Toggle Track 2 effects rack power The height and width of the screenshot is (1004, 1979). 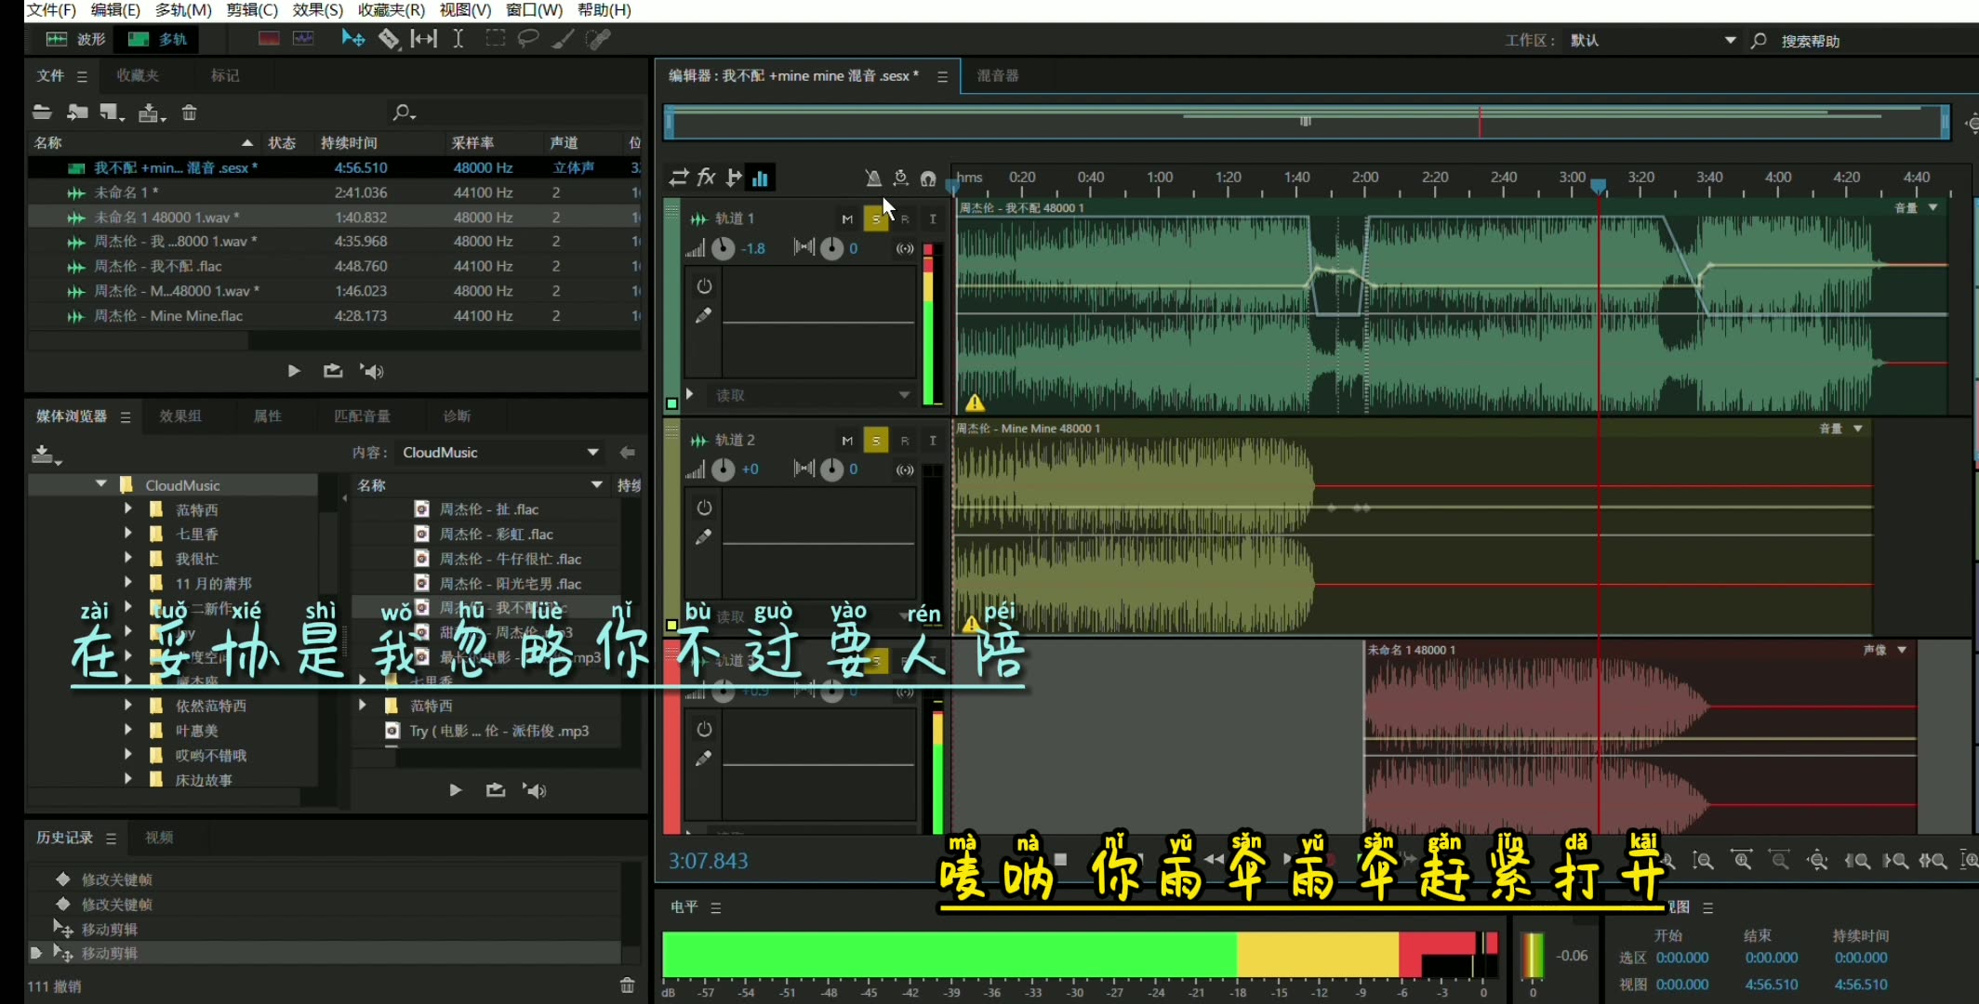[704, 508]
